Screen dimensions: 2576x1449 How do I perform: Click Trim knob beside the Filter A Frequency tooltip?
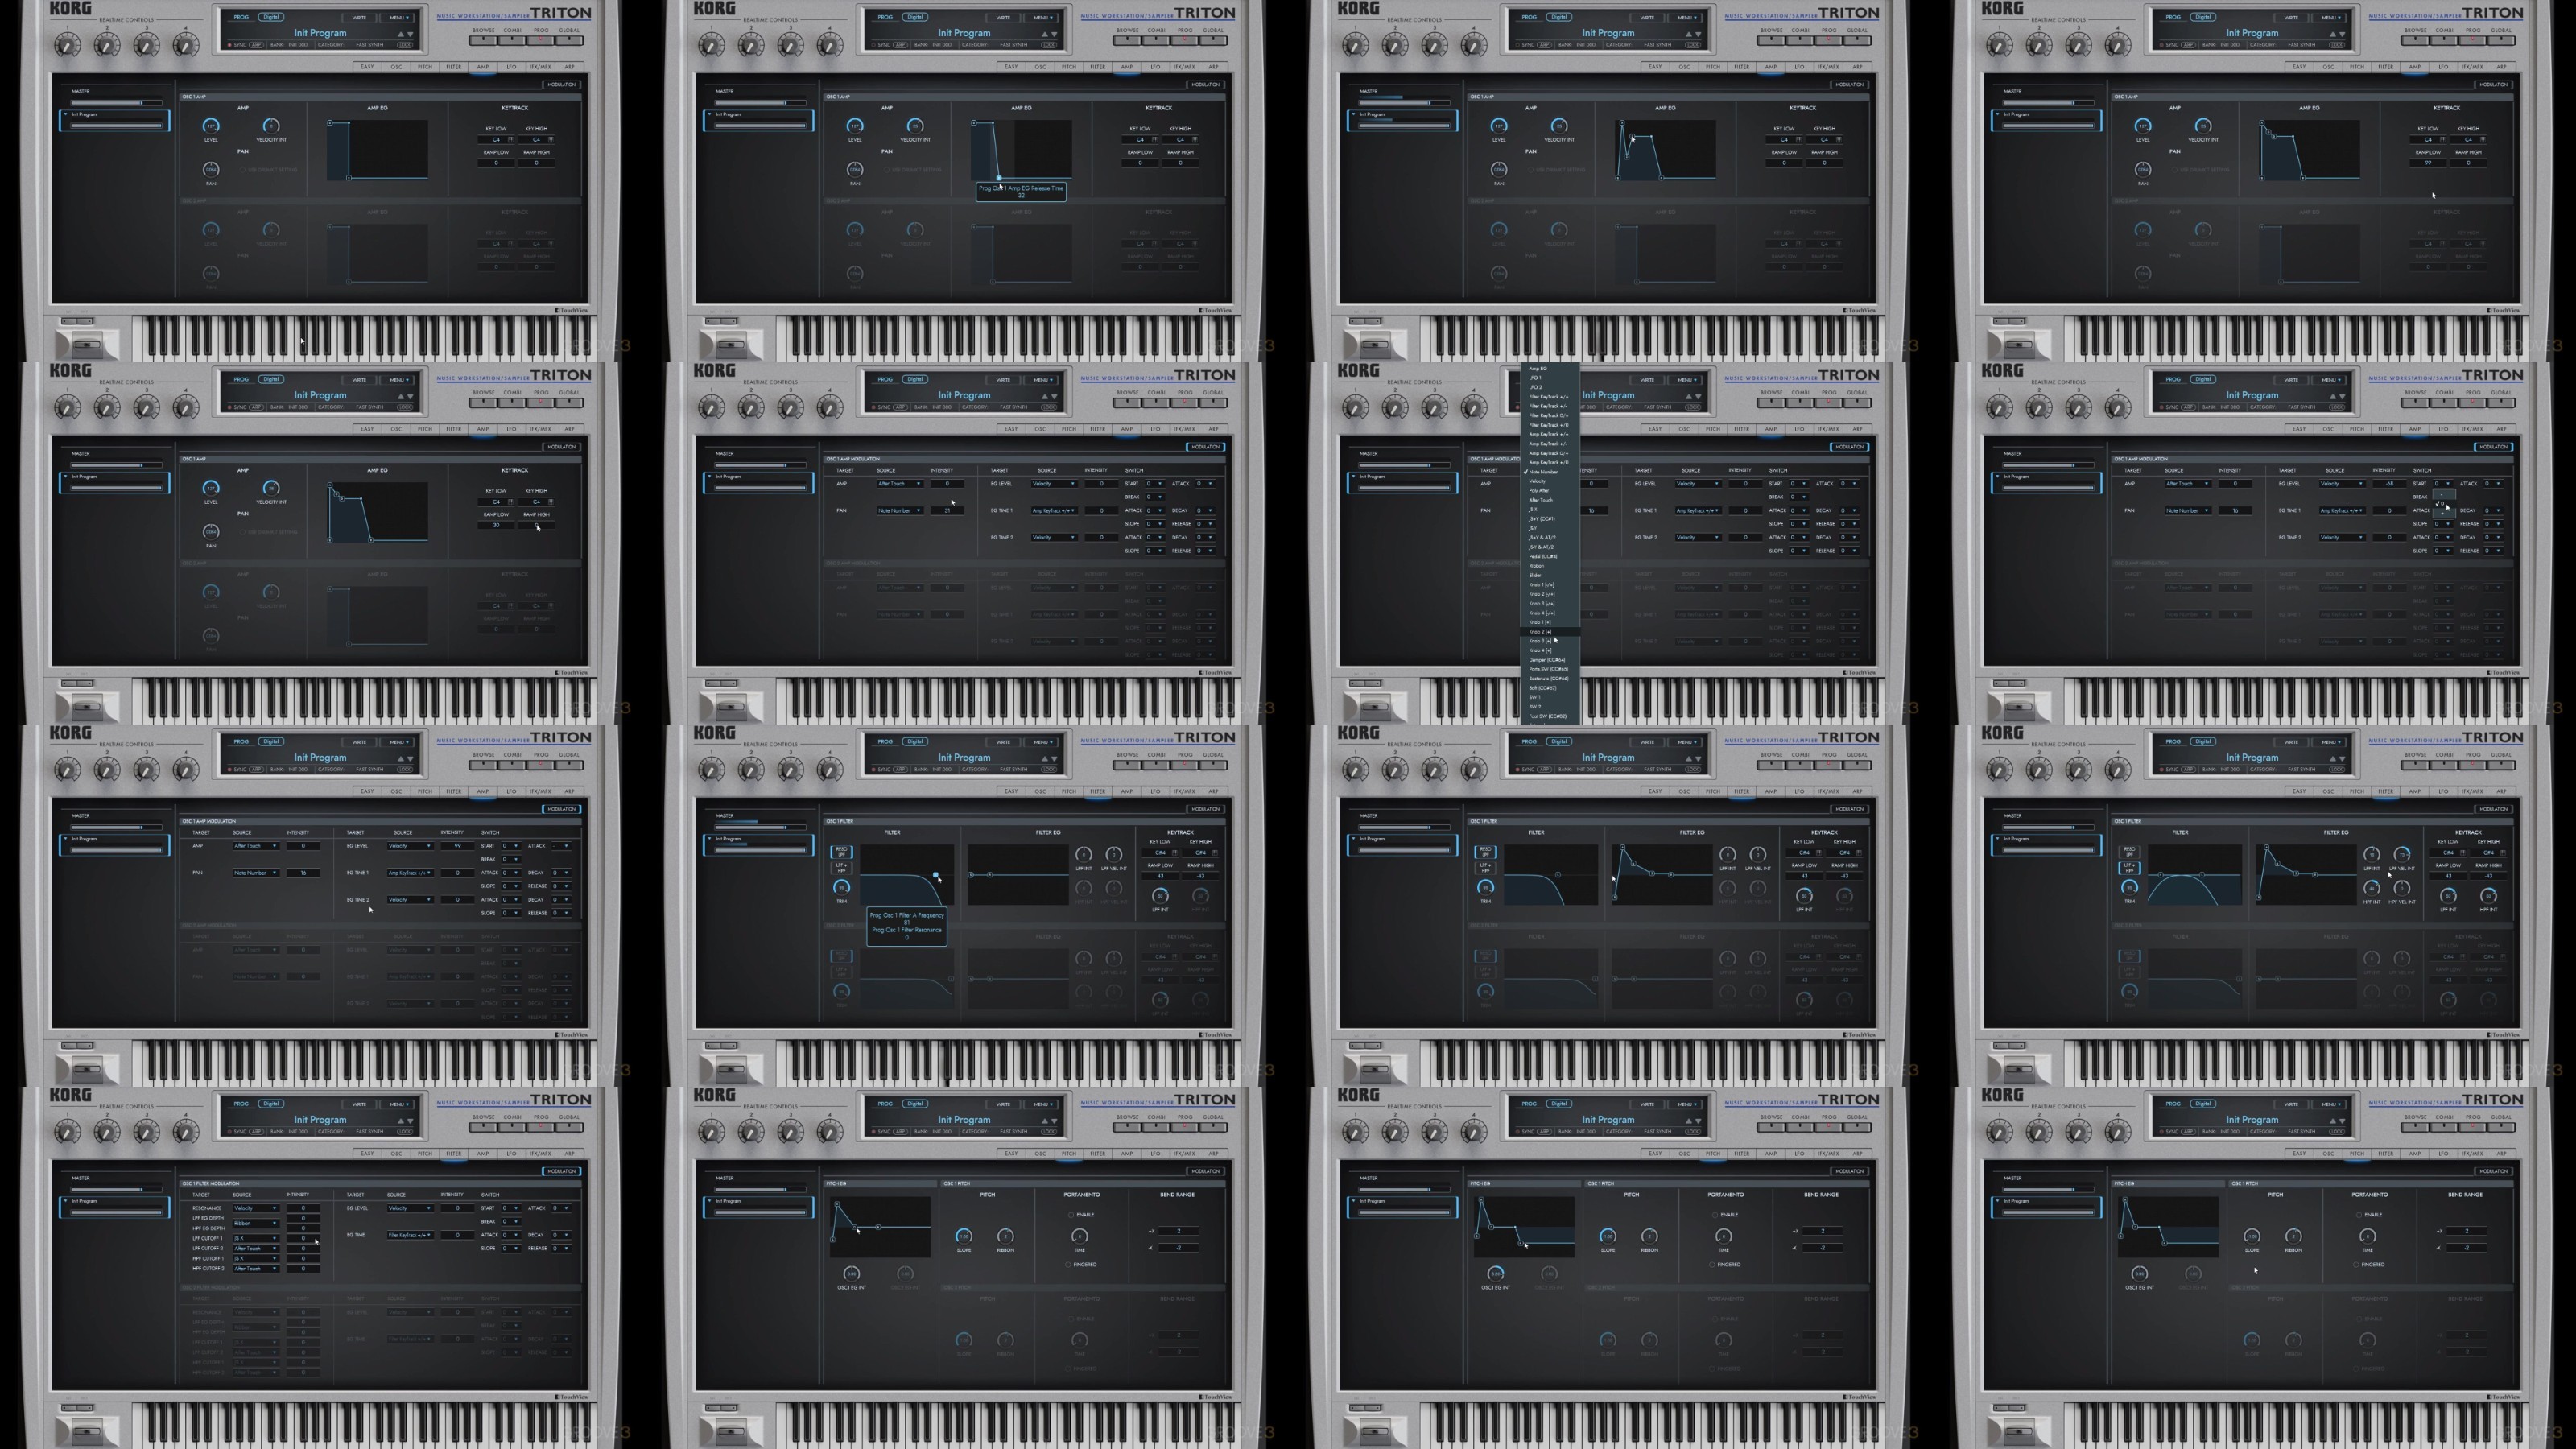[842, 888]
